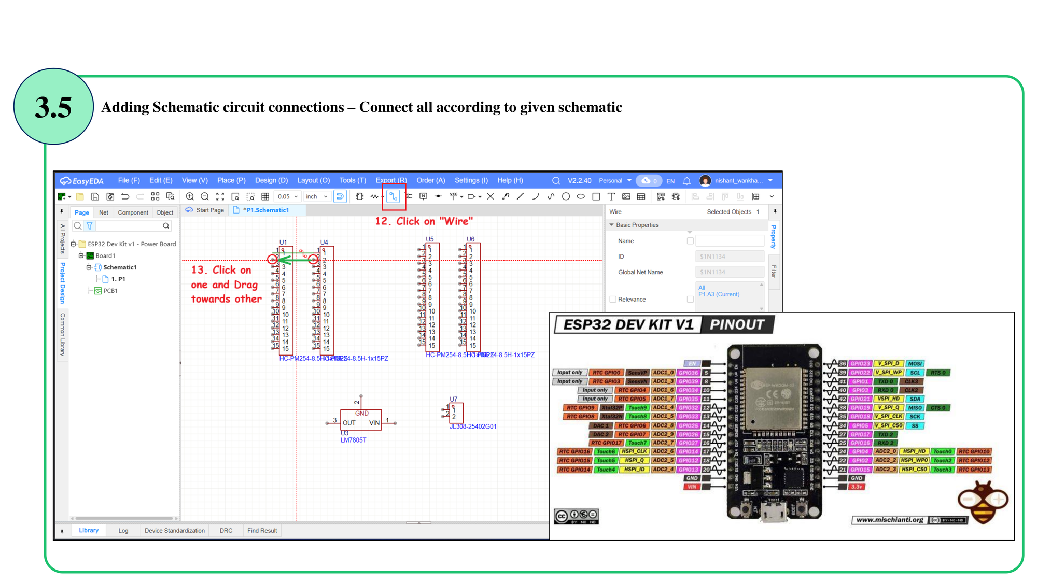Click the Filter side tab
This screenshot has width=1037, height=583.
(774, 272)
